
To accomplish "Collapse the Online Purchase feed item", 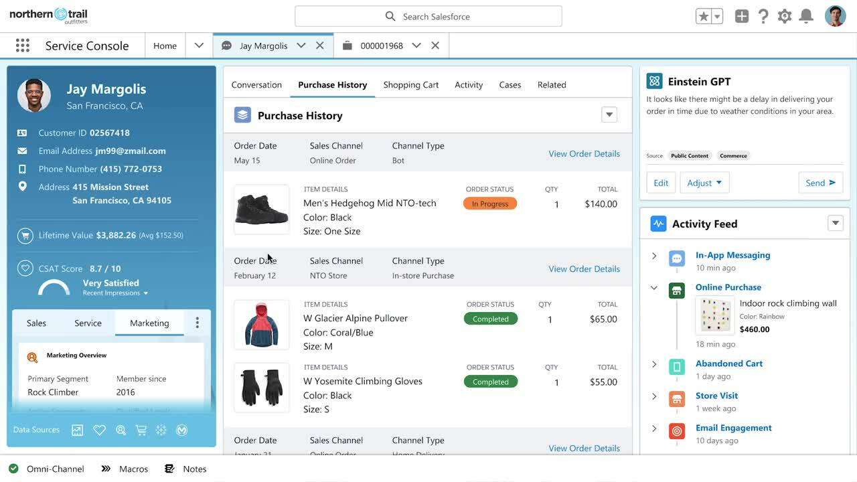I will tap(654, 288).
